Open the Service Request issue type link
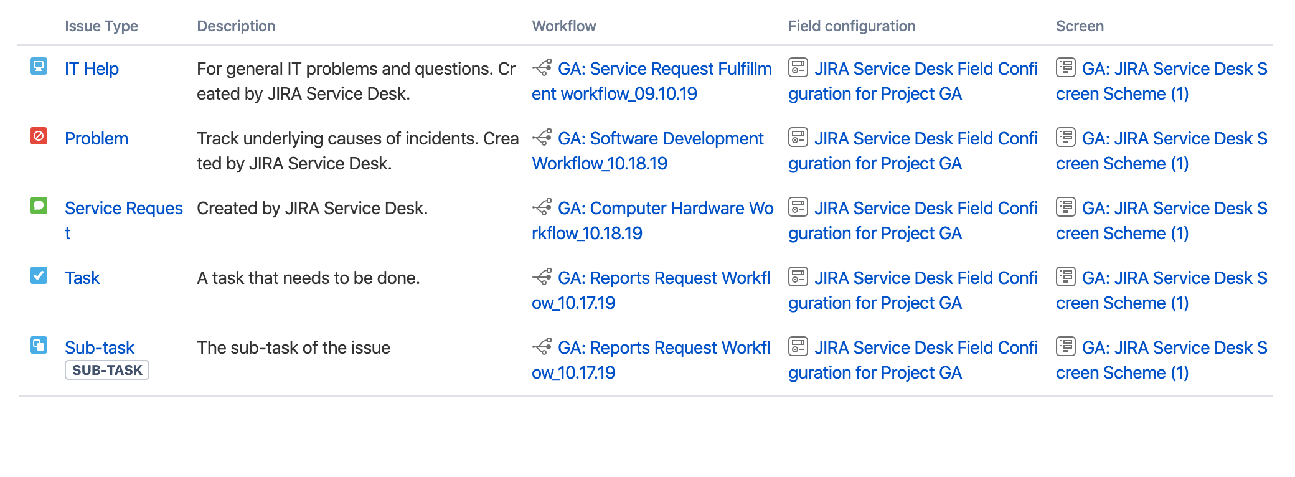The width and height of the screenshot is (1295, 477). (124, 220)
